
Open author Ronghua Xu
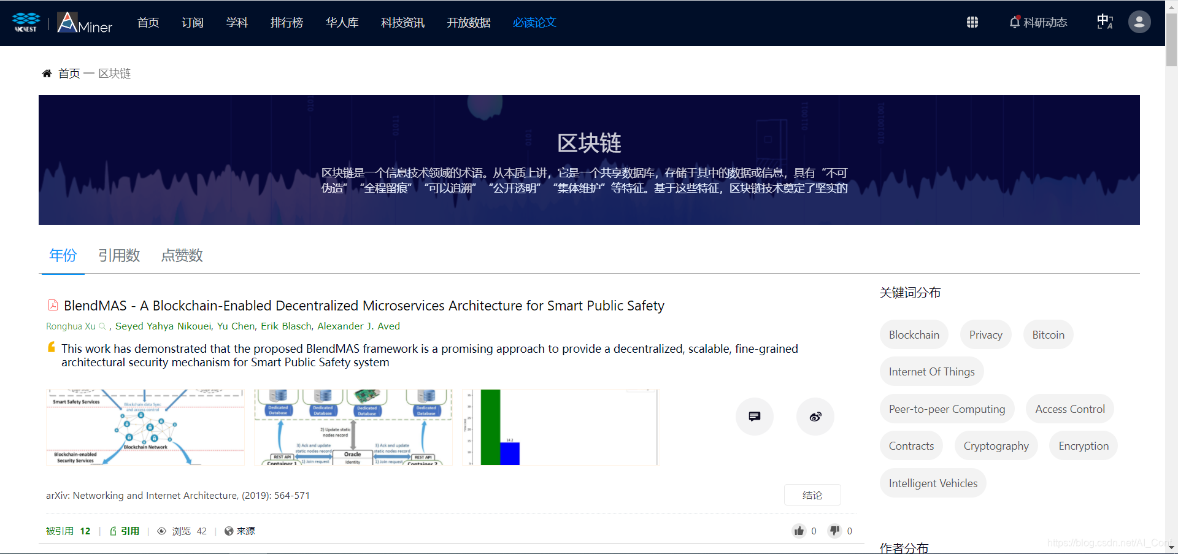click(71, 326)
